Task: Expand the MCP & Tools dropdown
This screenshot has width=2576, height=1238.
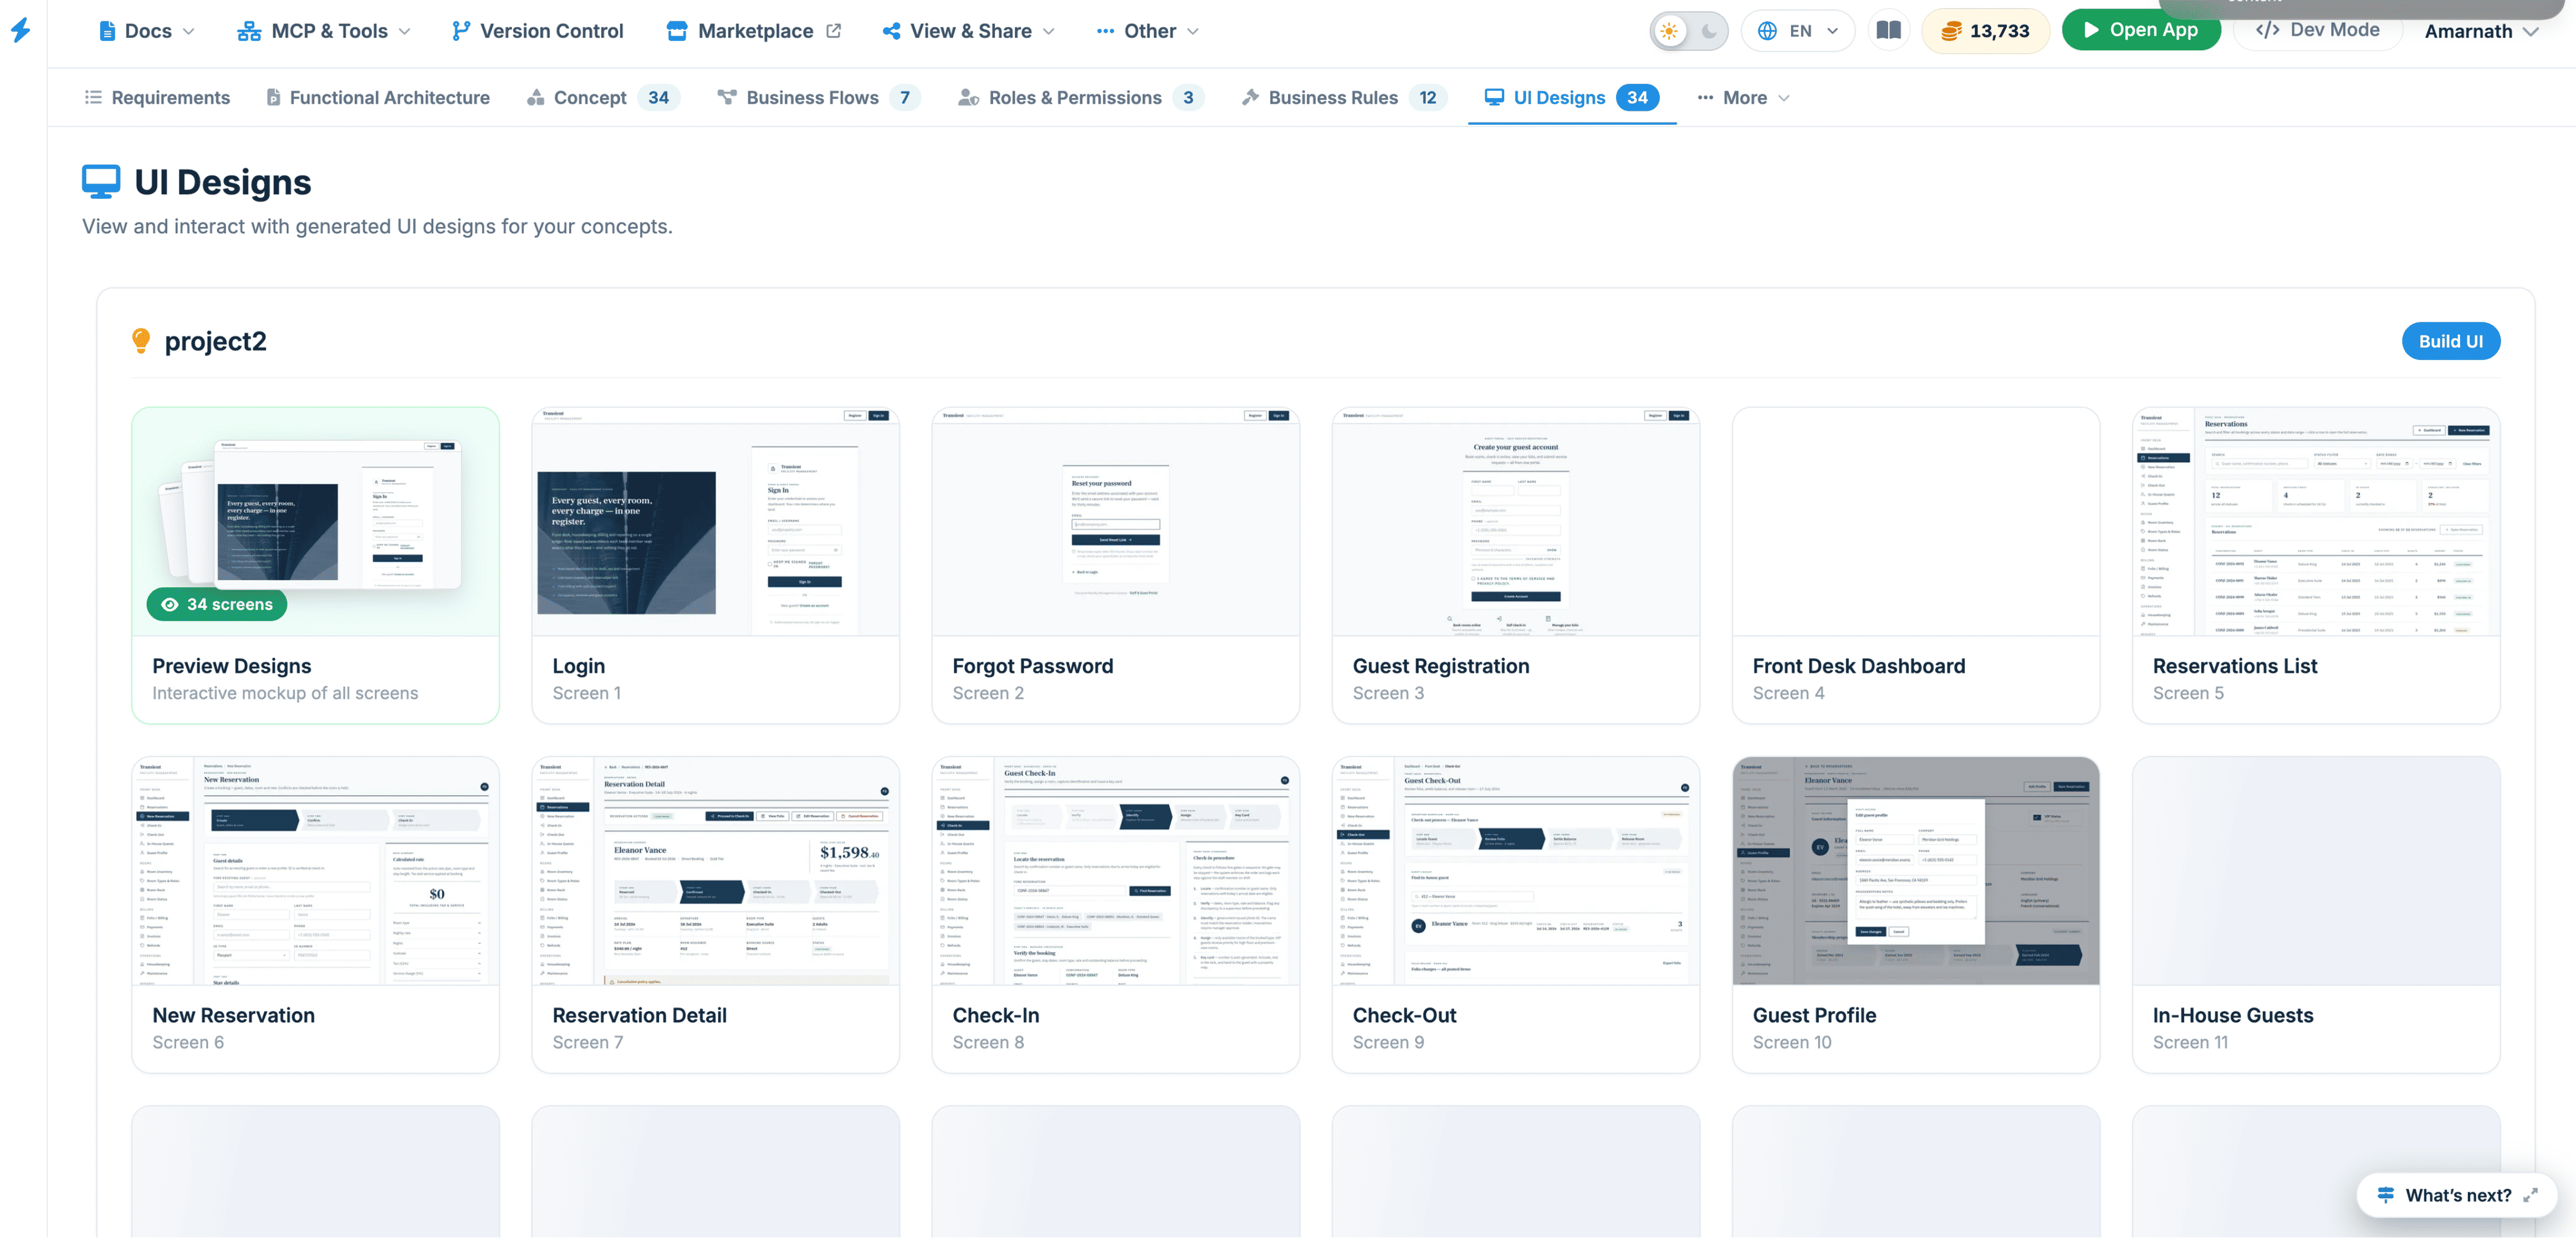Action: 323,31
